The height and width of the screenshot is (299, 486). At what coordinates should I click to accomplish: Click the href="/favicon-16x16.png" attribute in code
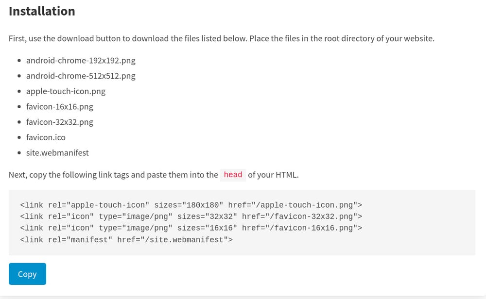click(300, 228)
